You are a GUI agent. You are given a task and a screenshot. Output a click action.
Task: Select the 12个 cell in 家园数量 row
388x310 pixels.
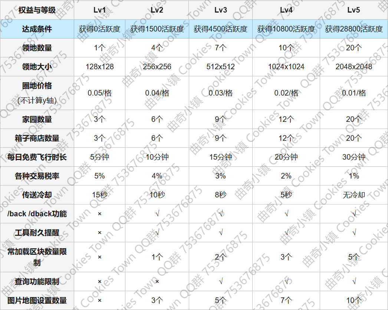pos(286,119)
